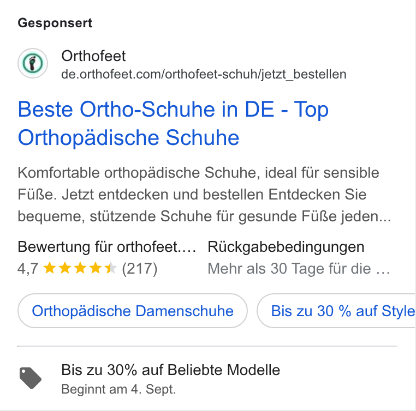This screenshot has width=416, height=411.
Task: Click the Gesponsert label
Action: click(x=55, y=23)
